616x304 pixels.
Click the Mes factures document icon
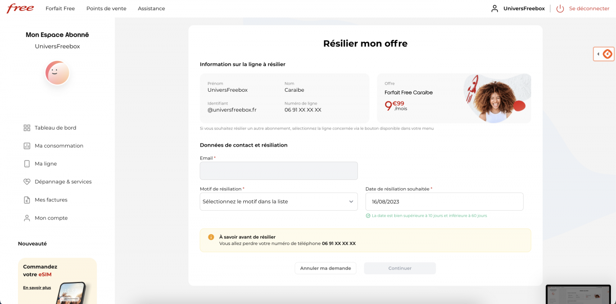27,200
